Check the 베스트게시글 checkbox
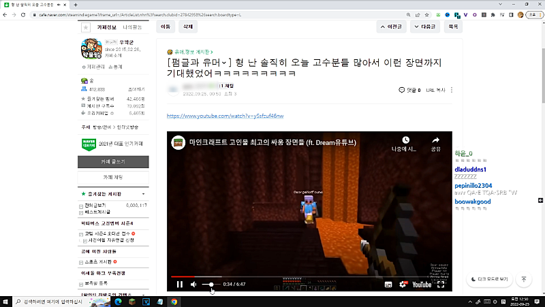This screenshot has width=545, height=307. (82, 212)
